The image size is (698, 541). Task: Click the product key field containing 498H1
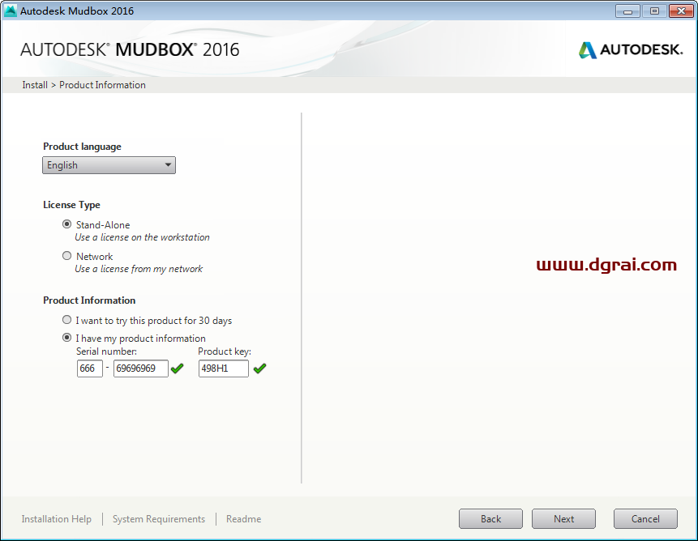pos(223,368)
